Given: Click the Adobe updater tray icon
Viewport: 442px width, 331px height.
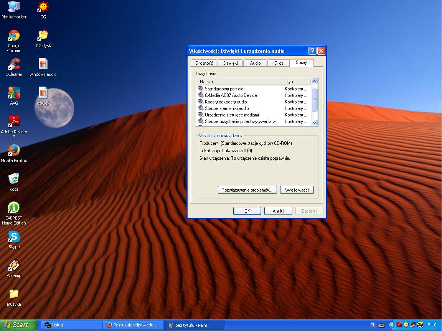Looking at the screenshot, I should [399, 325].
